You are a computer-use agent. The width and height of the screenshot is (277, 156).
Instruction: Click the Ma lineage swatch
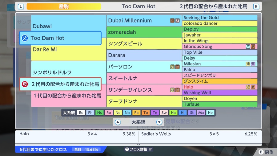coord(201,113)
